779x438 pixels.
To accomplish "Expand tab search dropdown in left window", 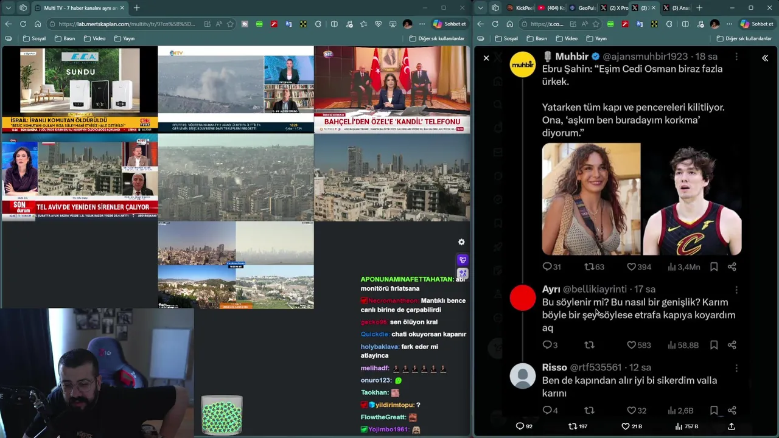I will click(x=8, y=8).
